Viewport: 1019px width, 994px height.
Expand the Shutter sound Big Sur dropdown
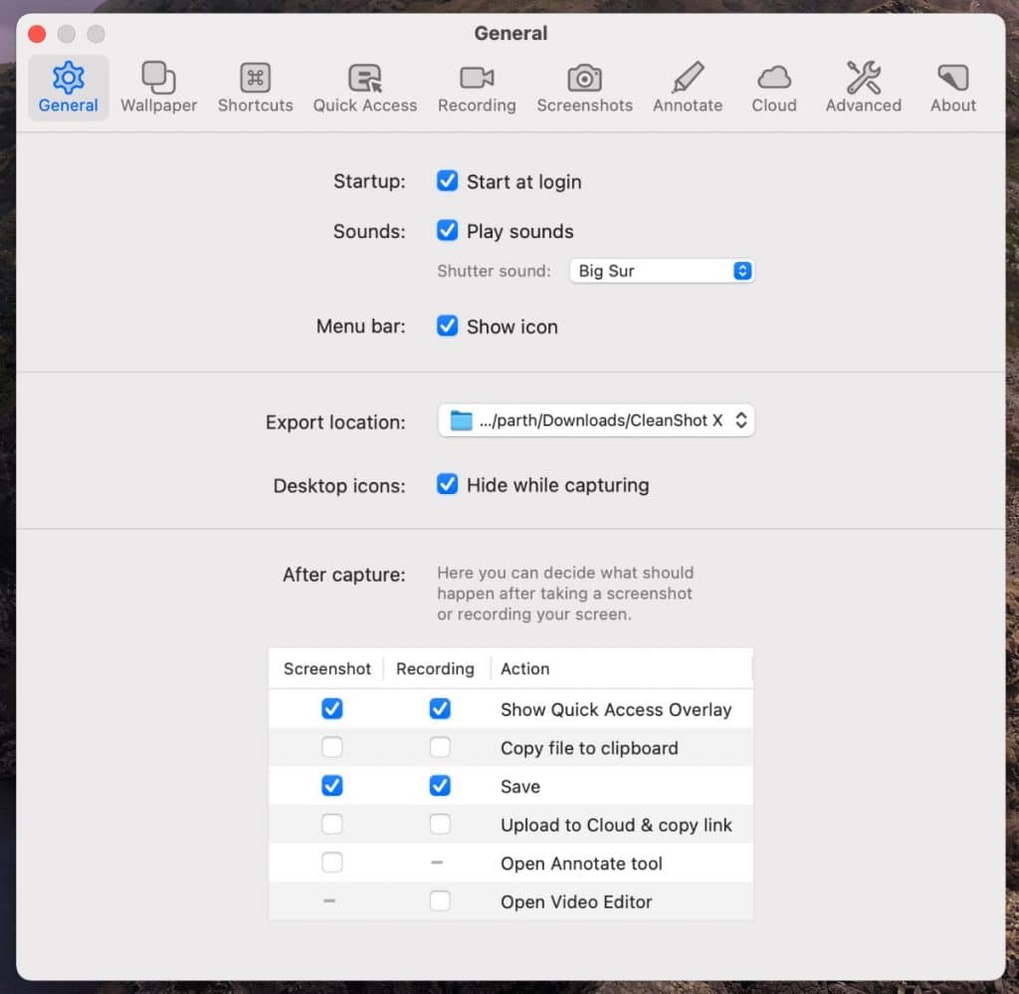pyautogui.click(x=662, y=271)
